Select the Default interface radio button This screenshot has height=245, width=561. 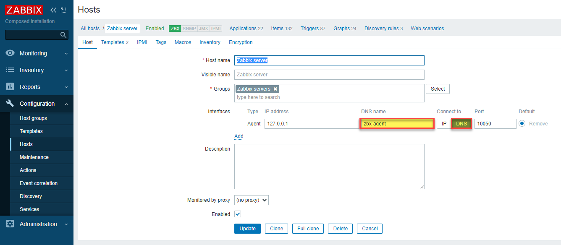[522, 124]
